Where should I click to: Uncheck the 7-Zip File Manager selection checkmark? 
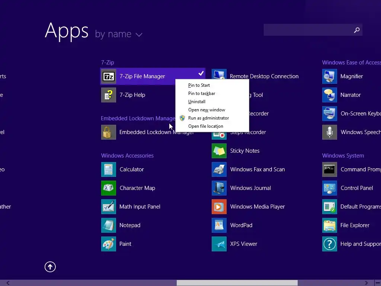(201, 73)
